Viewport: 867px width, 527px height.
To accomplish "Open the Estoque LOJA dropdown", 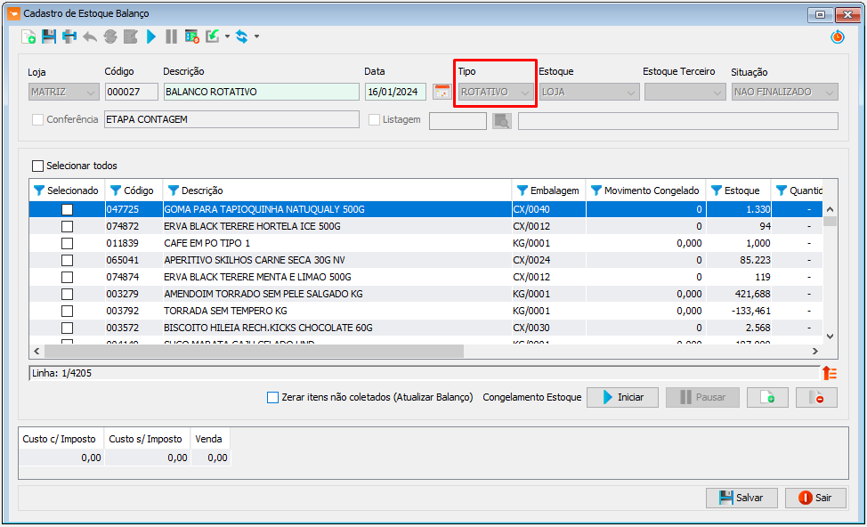I will 589,92.
